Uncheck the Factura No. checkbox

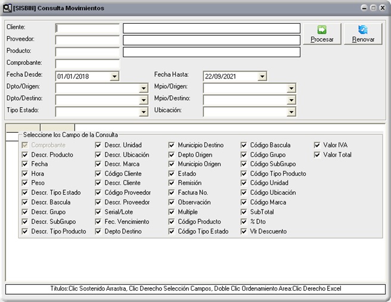pos(172,193)
